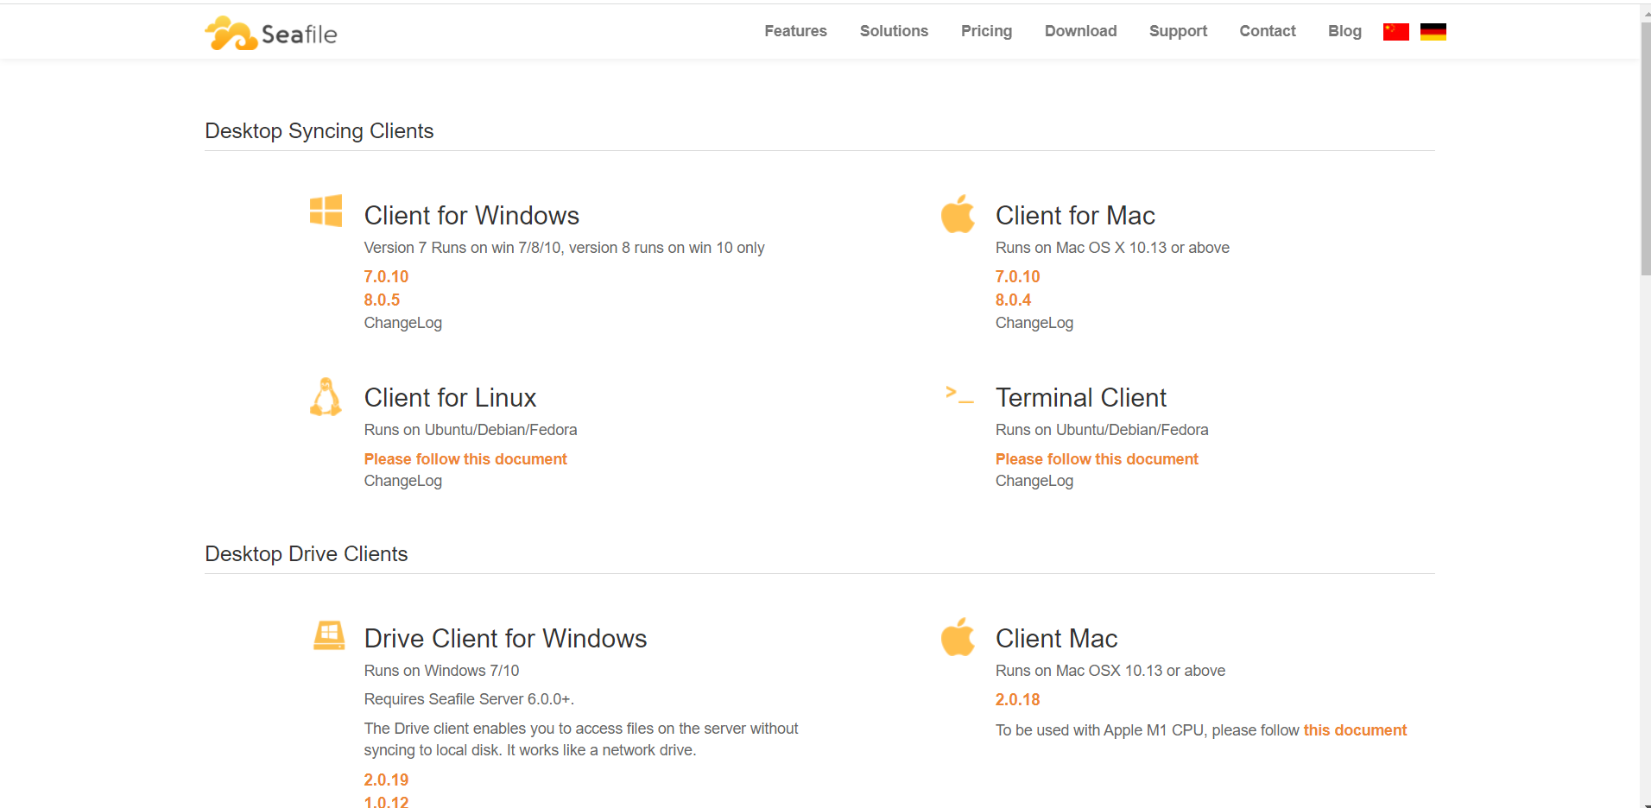
Task: Click the page vertical scrollbar thumb
Action: pos(1645,148)
